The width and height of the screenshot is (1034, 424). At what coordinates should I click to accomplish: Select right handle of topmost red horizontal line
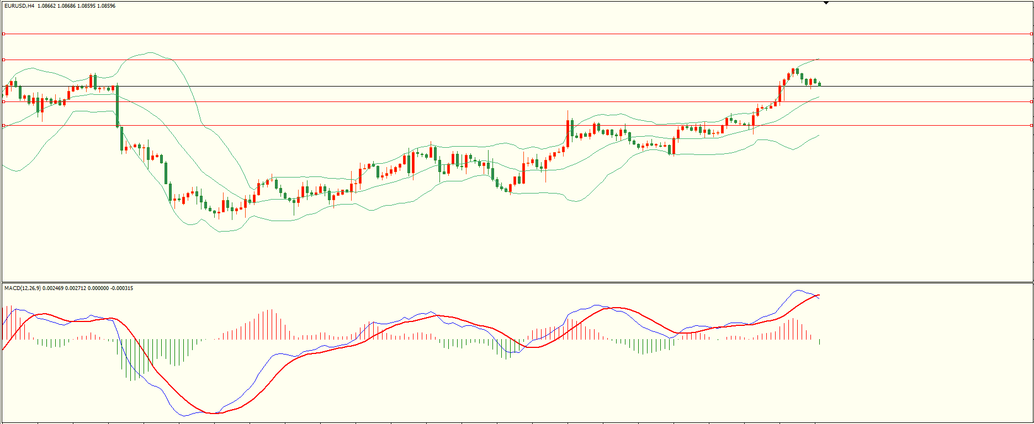[x=1031, y=34]
